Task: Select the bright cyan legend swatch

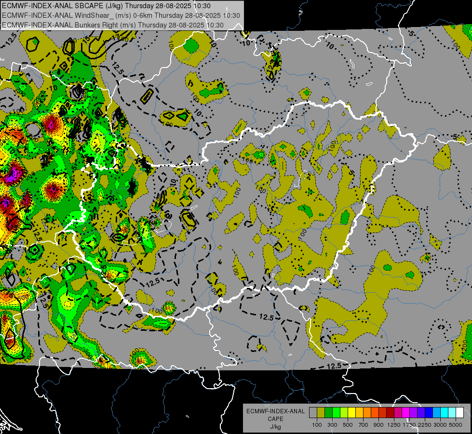Action: pyautogui.click(x=444, y=413)
